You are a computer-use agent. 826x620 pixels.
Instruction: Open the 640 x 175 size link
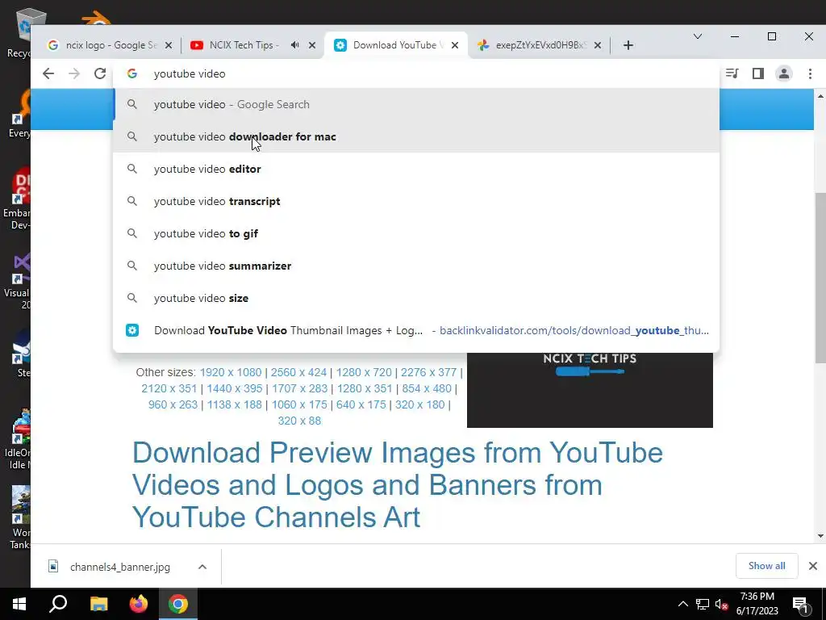point(361,405)
